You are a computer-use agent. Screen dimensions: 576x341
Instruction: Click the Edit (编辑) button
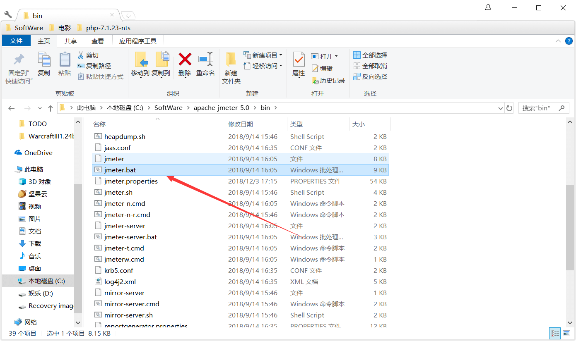tap(322, 68)
